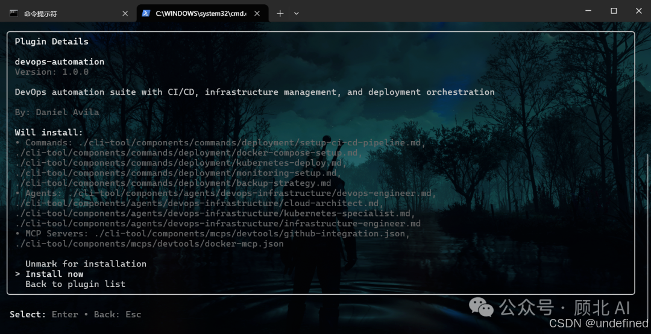Select Back to plugin list

click(75, 284)
